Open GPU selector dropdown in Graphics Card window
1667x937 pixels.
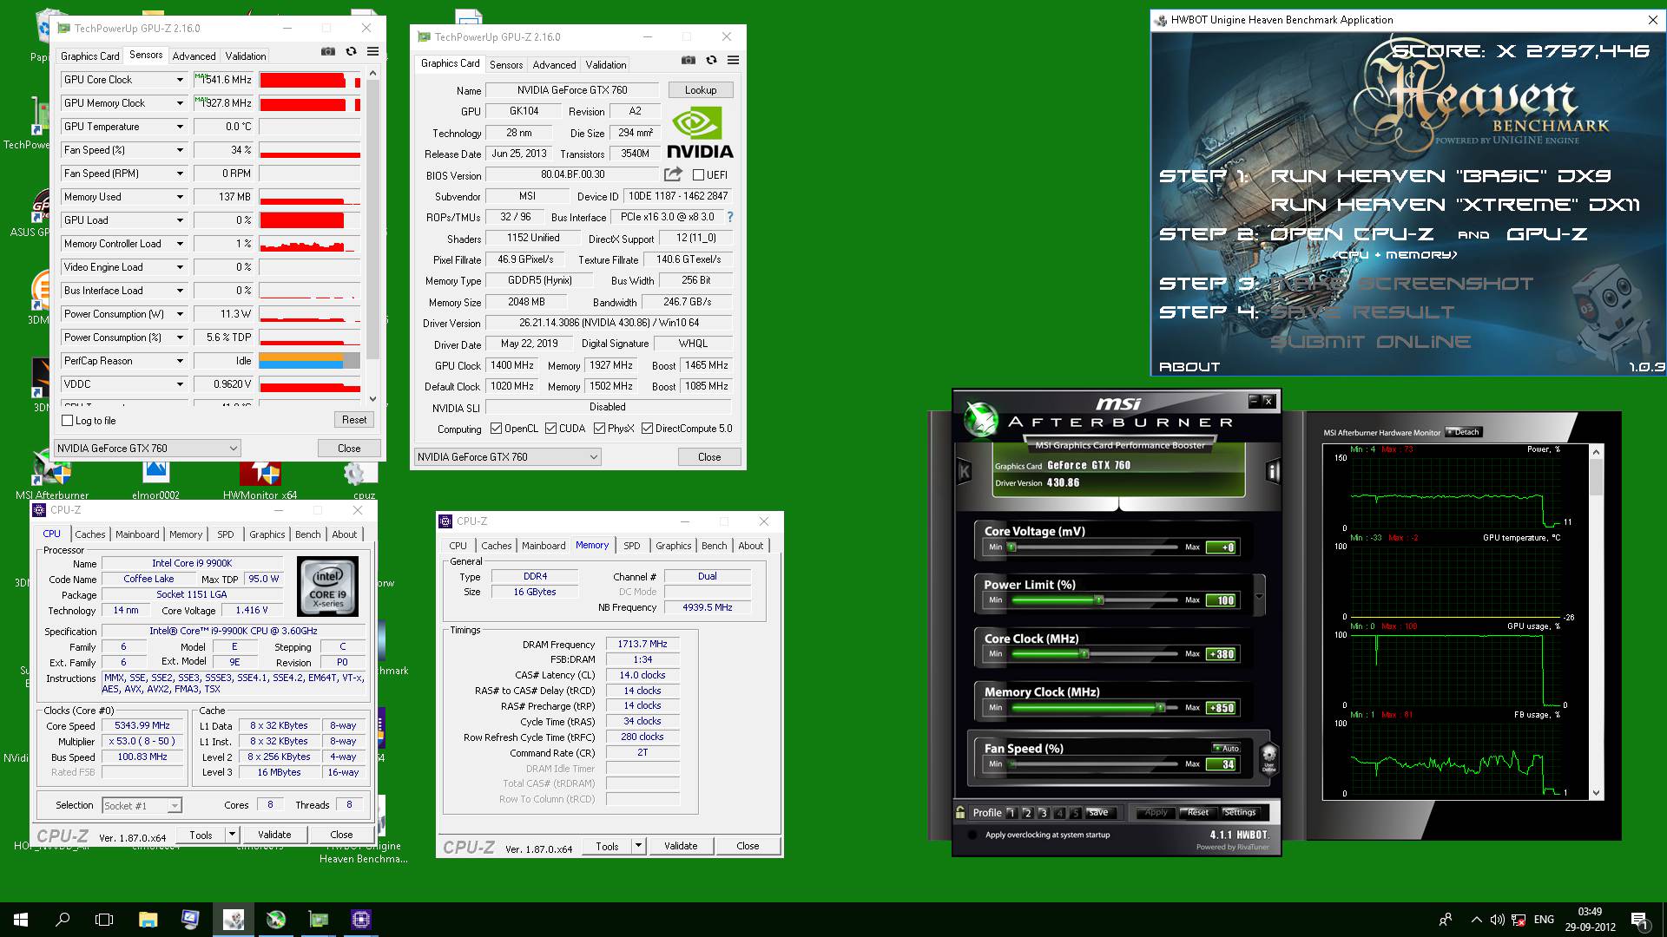pyautogui.click(x=507, y=457)
